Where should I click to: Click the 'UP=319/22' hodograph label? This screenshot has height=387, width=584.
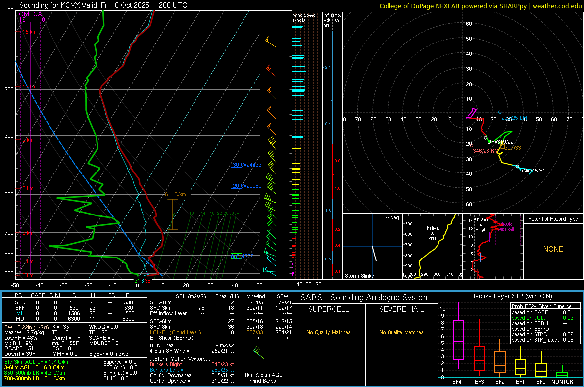pos(500,142)
